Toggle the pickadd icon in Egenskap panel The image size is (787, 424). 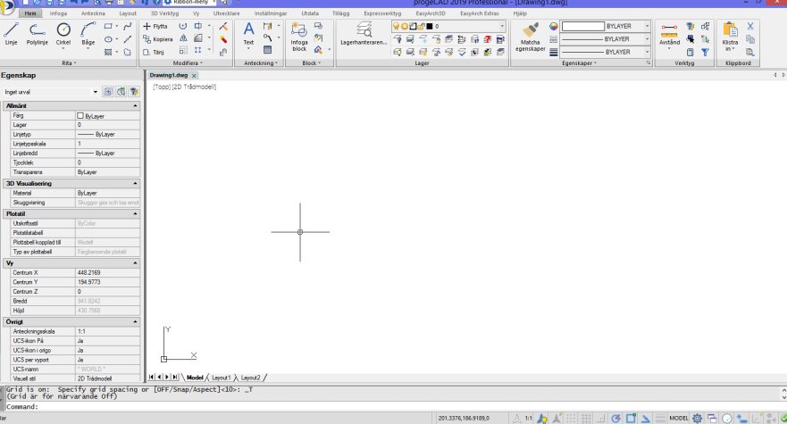coord(108,91)
